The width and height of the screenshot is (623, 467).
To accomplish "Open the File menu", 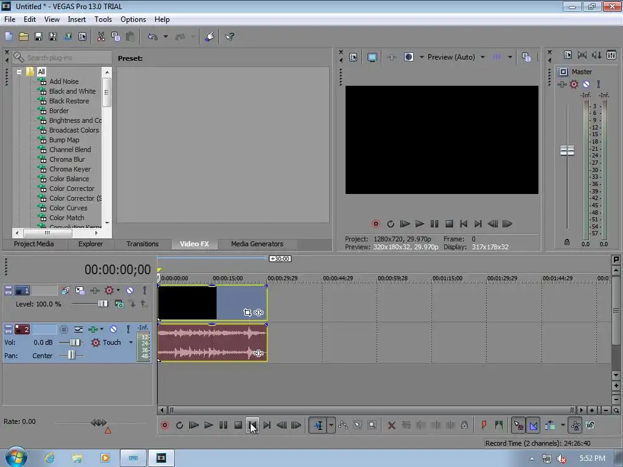I will (x=10, y=19).
